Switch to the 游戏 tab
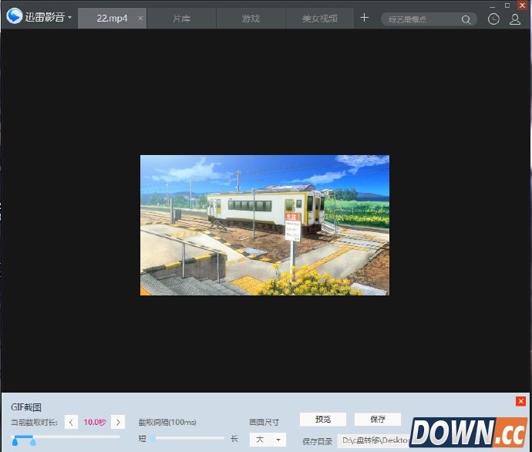This screenshot has width=532, height=452. (251, 18)
